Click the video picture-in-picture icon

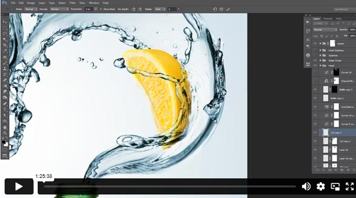(335, 186)
